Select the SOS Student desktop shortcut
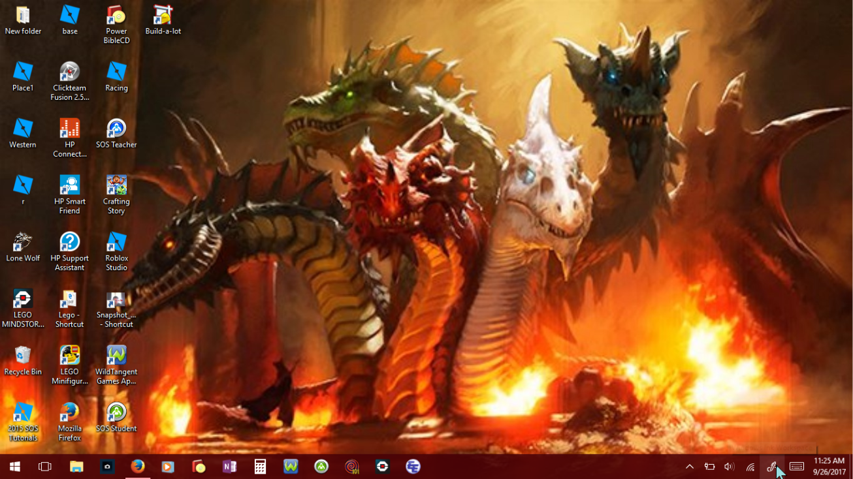 pos(116,418)
